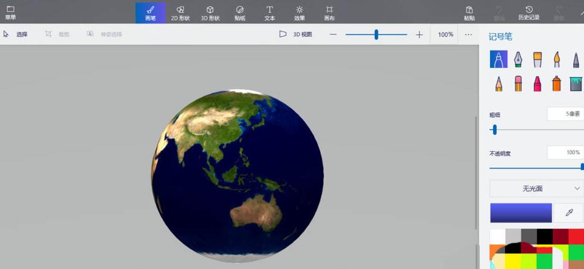Toggle the 3D view mode

[295, 34]
